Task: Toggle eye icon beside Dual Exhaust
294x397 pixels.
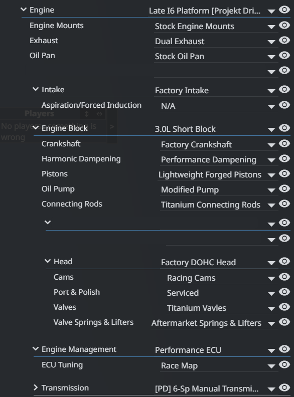Action: pyautogui.click(x=284, y=40)
